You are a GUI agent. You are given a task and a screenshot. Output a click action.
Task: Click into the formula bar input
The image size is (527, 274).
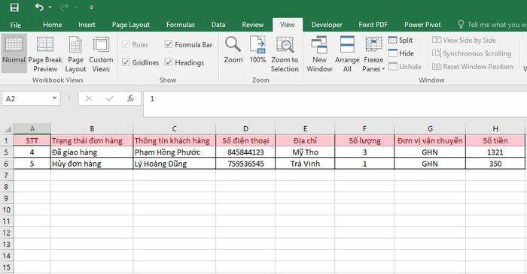[335, 104]
